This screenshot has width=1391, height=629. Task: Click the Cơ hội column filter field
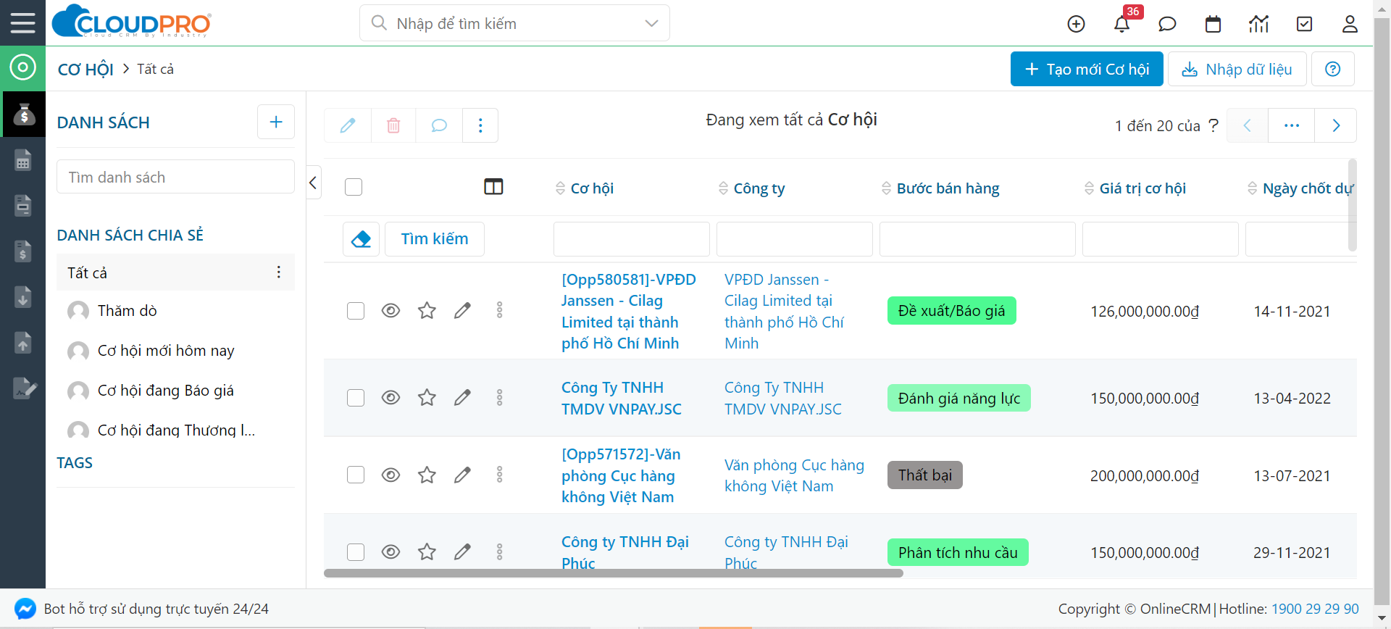[631, 239]
